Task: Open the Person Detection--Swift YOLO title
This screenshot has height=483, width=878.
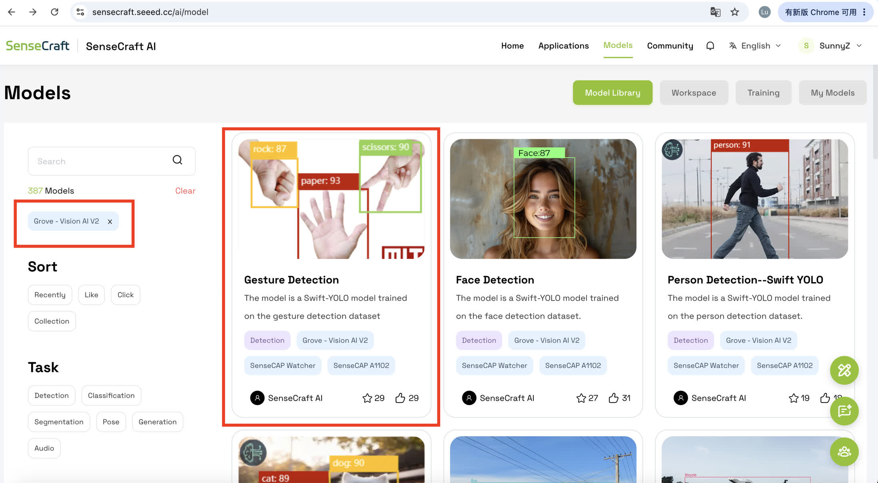Action: point(745,280)
